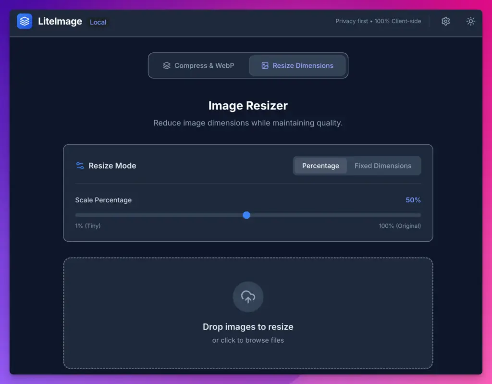This screenshot has height=384, width=492.
Task: Open settings with the gear icon
Action: coord(445,21)
